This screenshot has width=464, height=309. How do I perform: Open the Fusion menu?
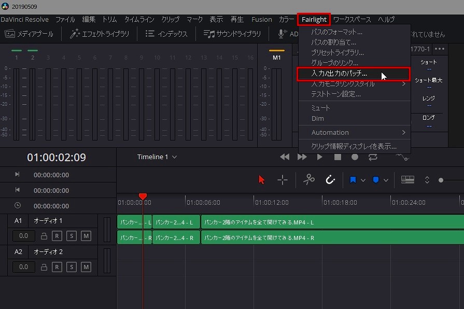[261, 20]
